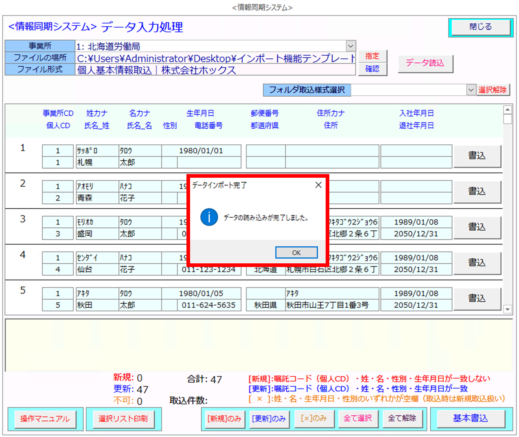
Task: Expand the 事業所 dropdown list
Action: [x=350, y=46]
